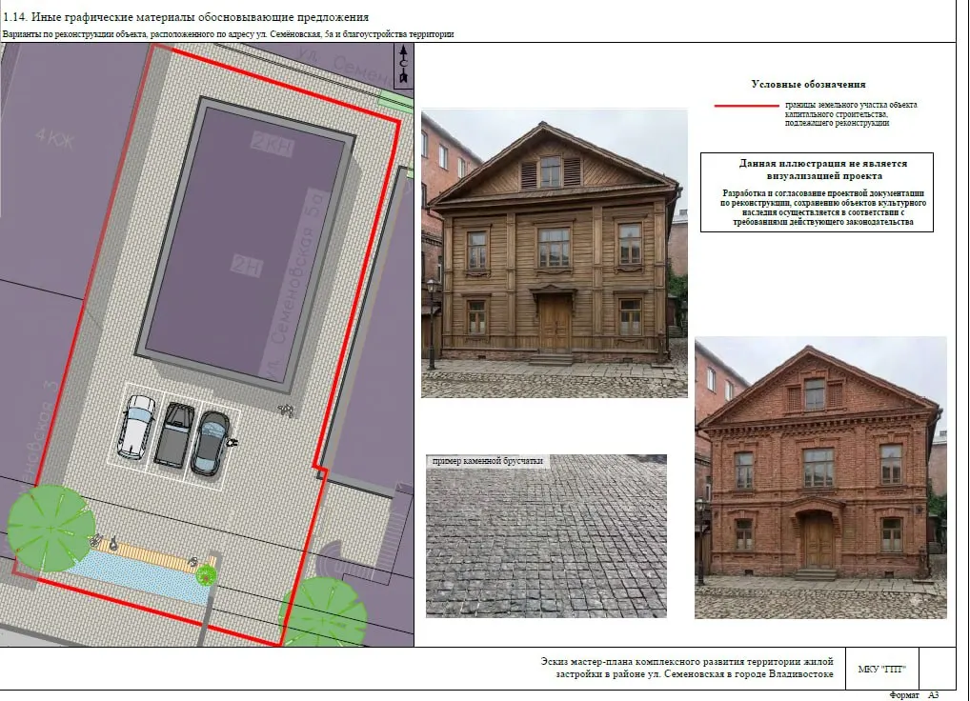Screen dimensions: 970x701
Task: Click the small green shrub near bench
Action: point(206,576)
